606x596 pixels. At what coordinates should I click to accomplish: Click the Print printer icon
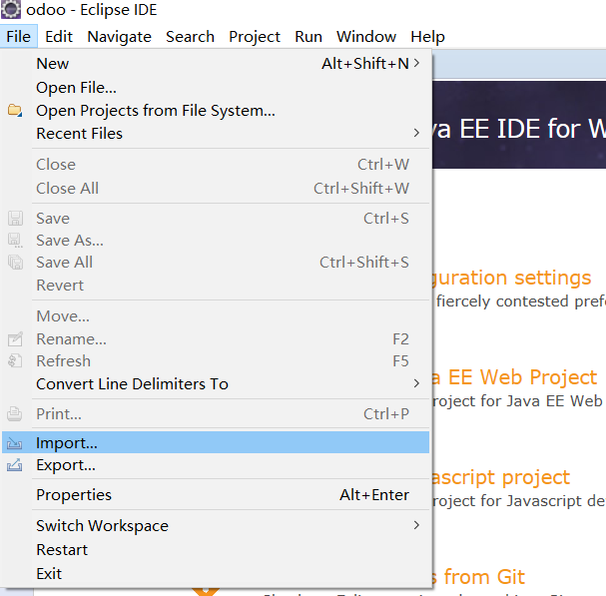pyautogui.click(x=15, y=414)
